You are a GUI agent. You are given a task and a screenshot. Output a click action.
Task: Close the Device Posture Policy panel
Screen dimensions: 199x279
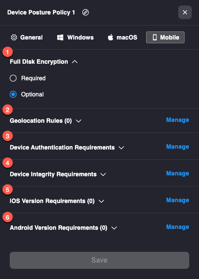click(185, 12)
